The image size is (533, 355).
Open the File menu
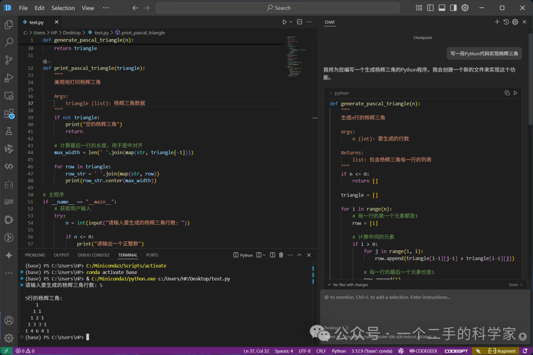pyautogui.click(x=23, y=8)
